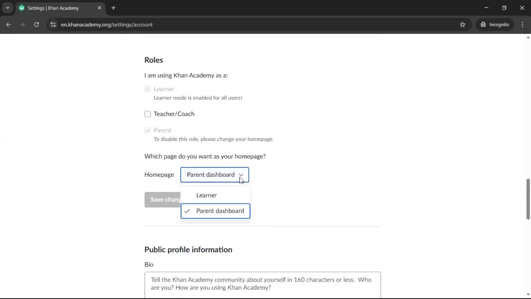Image resolution: width=531 pixels, height=299 pixels.
Task: Go back to previous page
Action: (x=8, y=24)
